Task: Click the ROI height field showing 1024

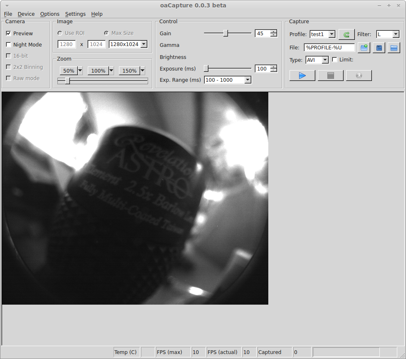Action: [x=97, y=44]
